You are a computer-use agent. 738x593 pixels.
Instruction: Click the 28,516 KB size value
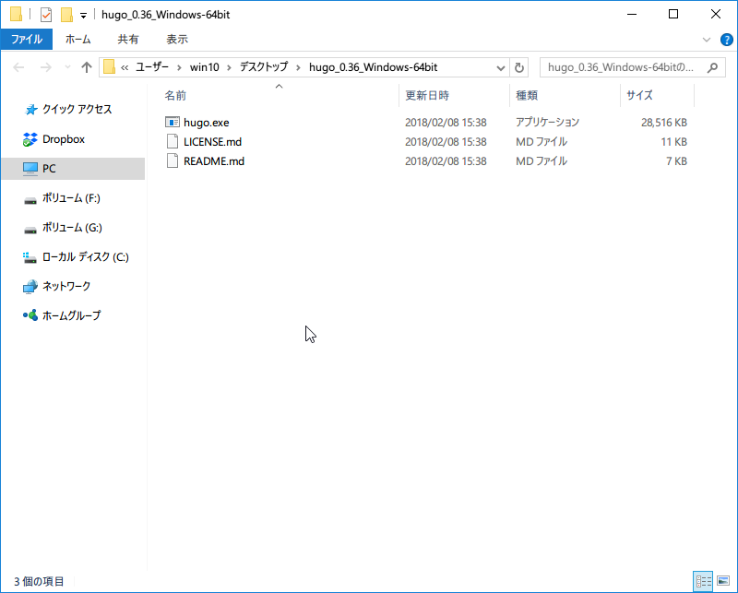pos(663,123)
